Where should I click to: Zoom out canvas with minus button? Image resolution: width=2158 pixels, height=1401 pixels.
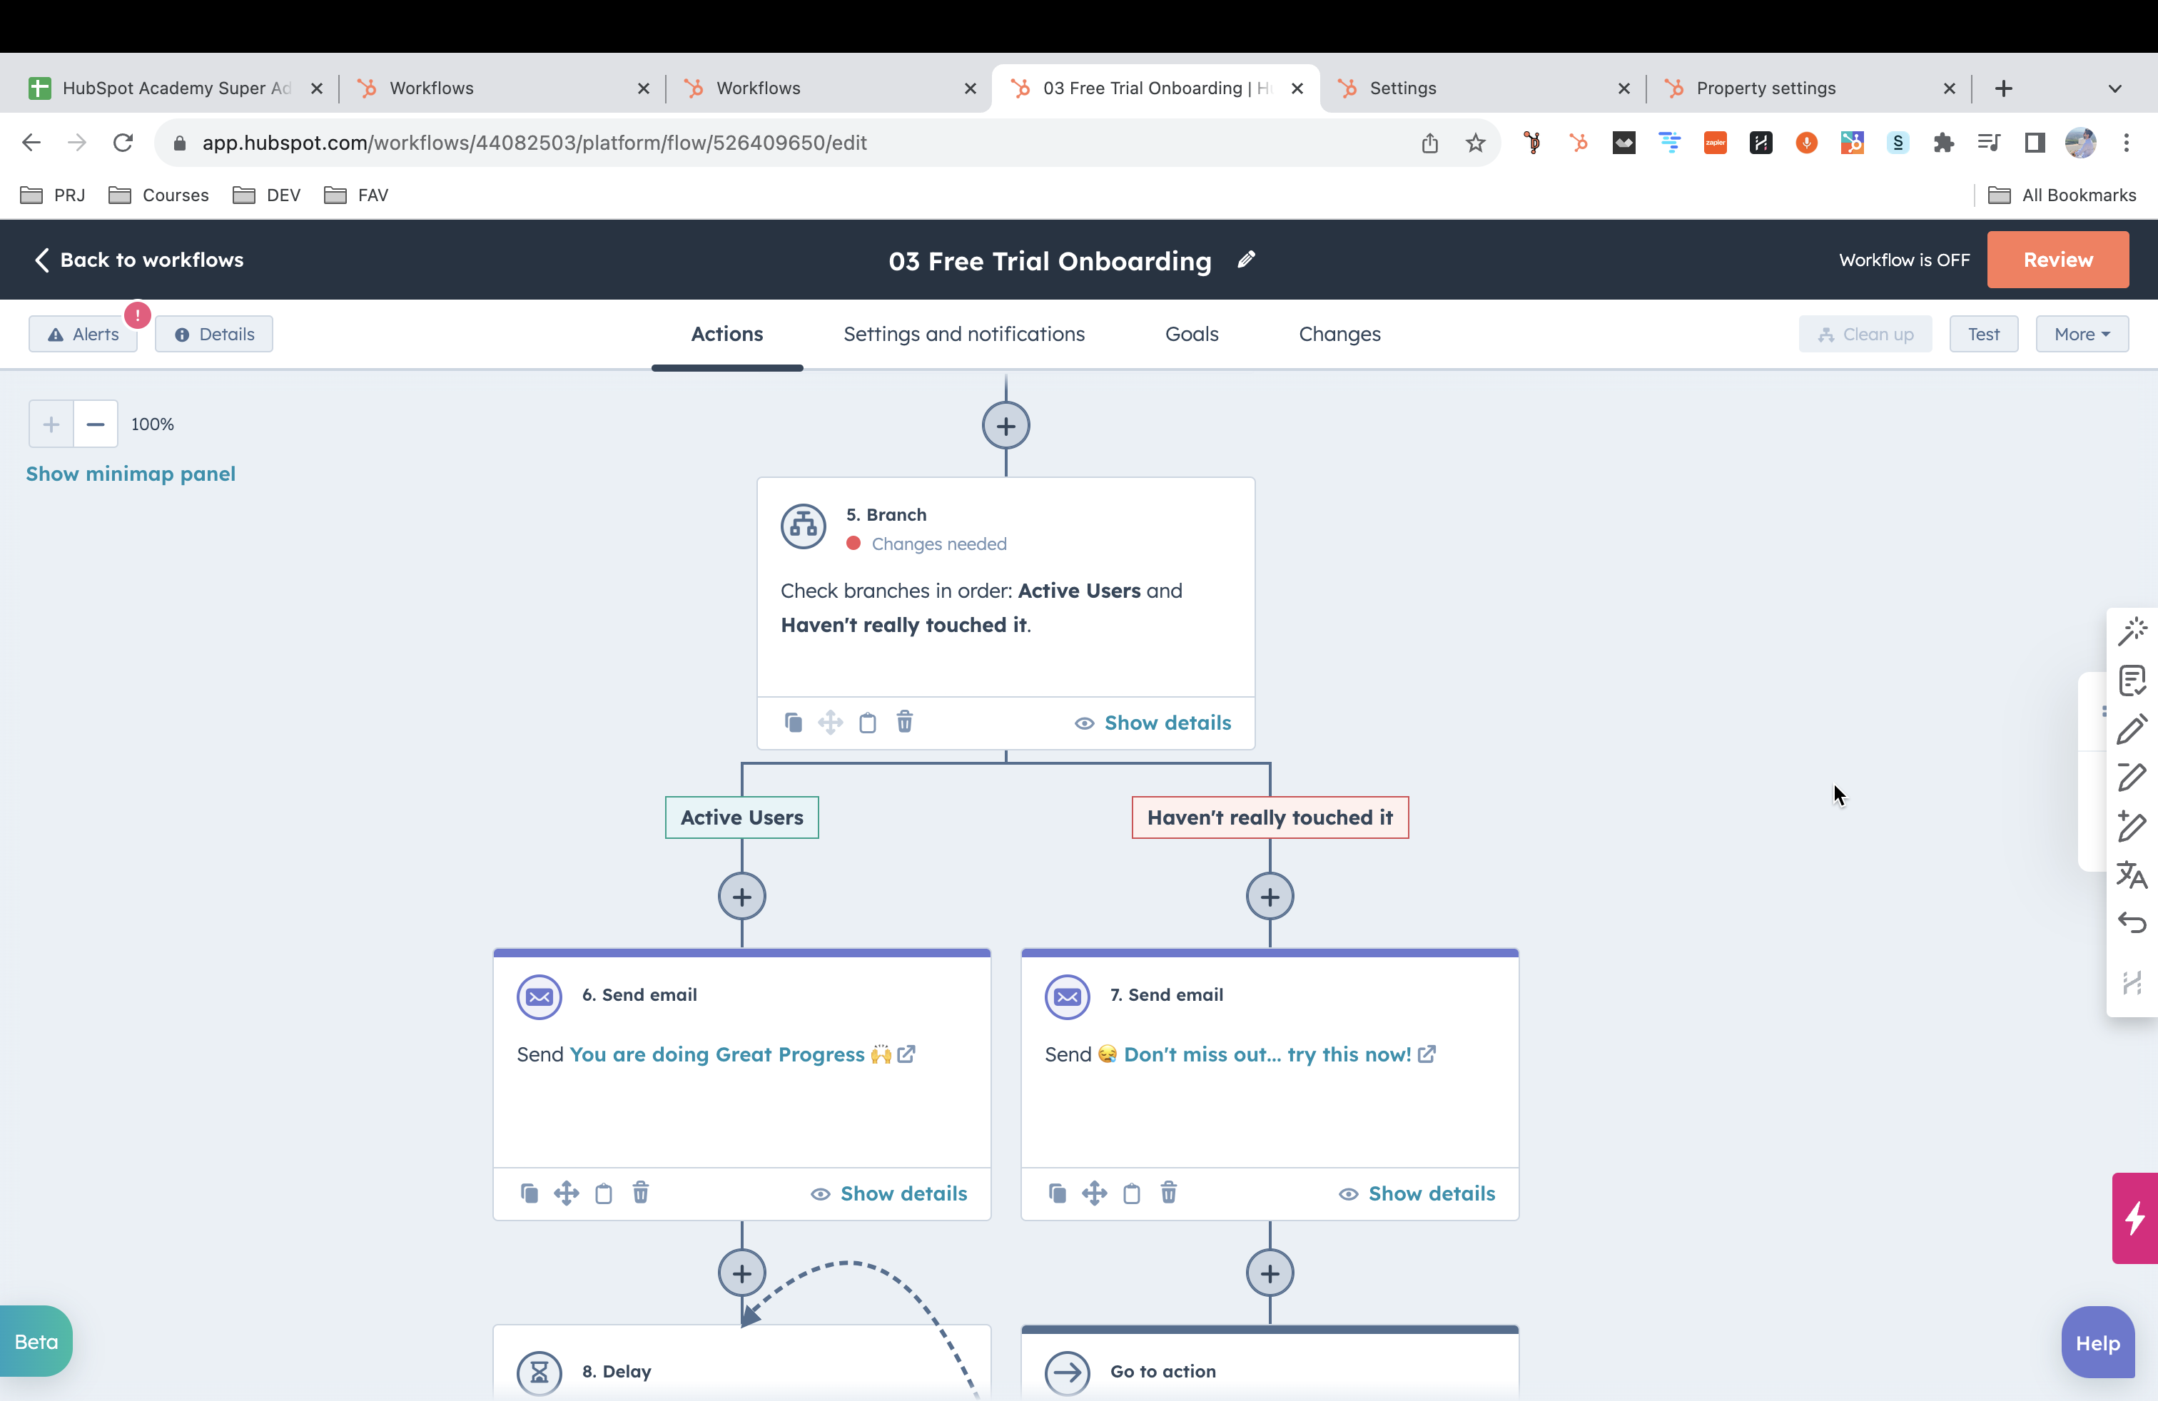point(95,424)
